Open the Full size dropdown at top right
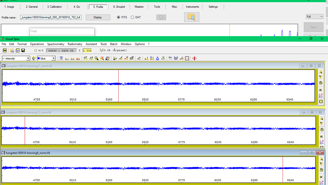Screen dimensions: 328x185 (x=314, y=16)
